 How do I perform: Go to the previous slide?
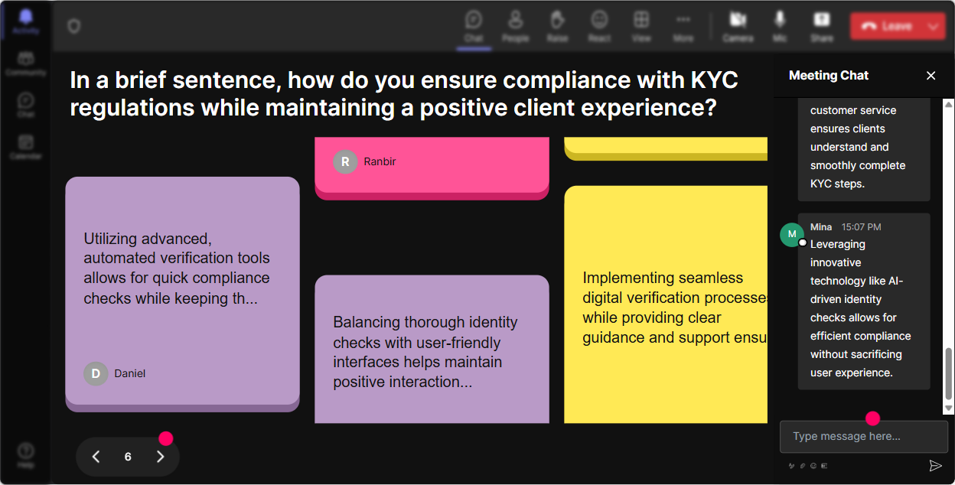pos(96,457)
